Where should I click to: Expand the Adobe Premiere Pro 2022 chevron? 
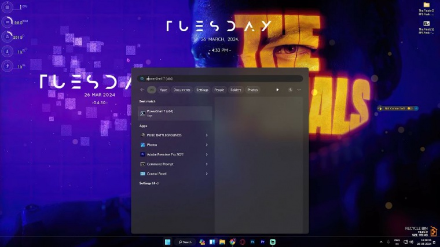(207, 154)
